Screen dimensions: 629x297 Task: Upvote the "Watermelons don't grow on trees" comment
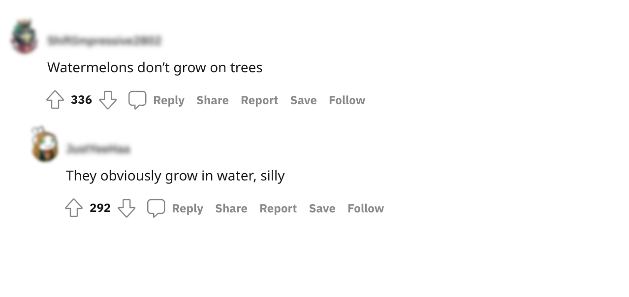[x=55, y=100]
